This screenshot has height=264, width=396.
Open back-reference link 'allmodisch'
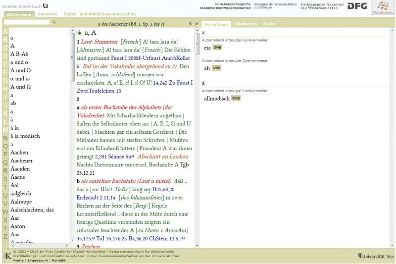[x=217, y=99]
